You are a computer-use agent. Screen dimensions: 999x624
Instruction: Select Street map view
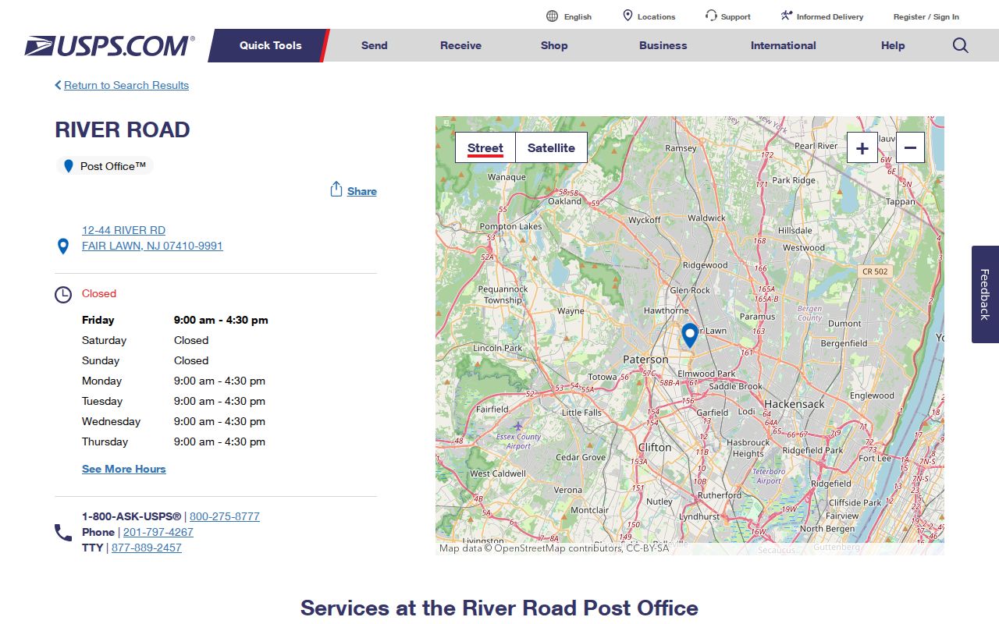tap(485, 147)
